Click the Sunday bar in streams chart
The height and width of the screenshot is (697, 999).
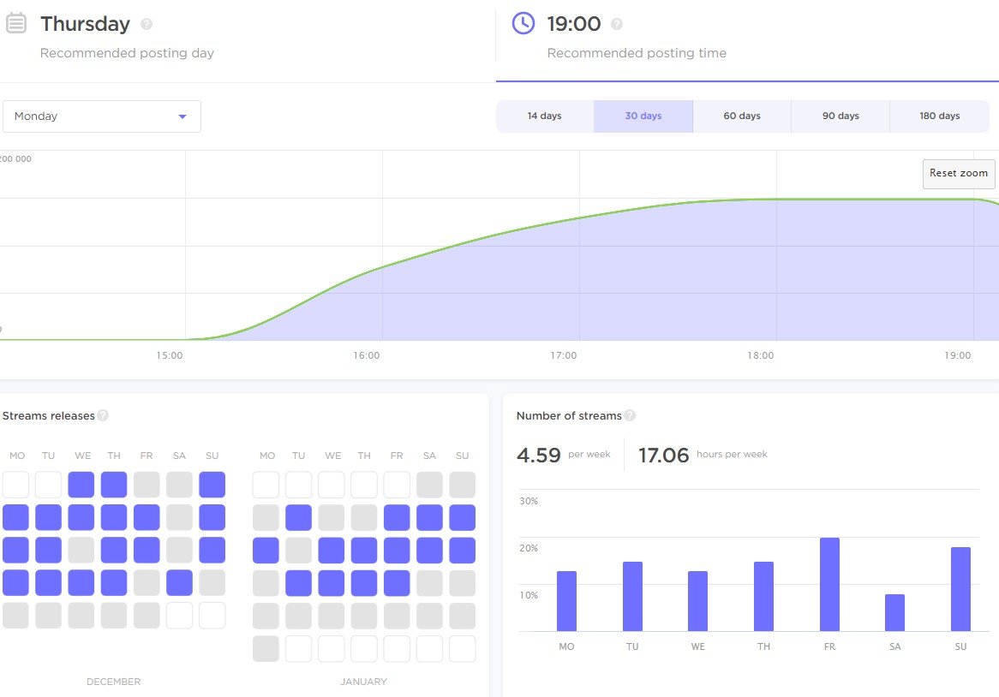click(x=960, y=589)
